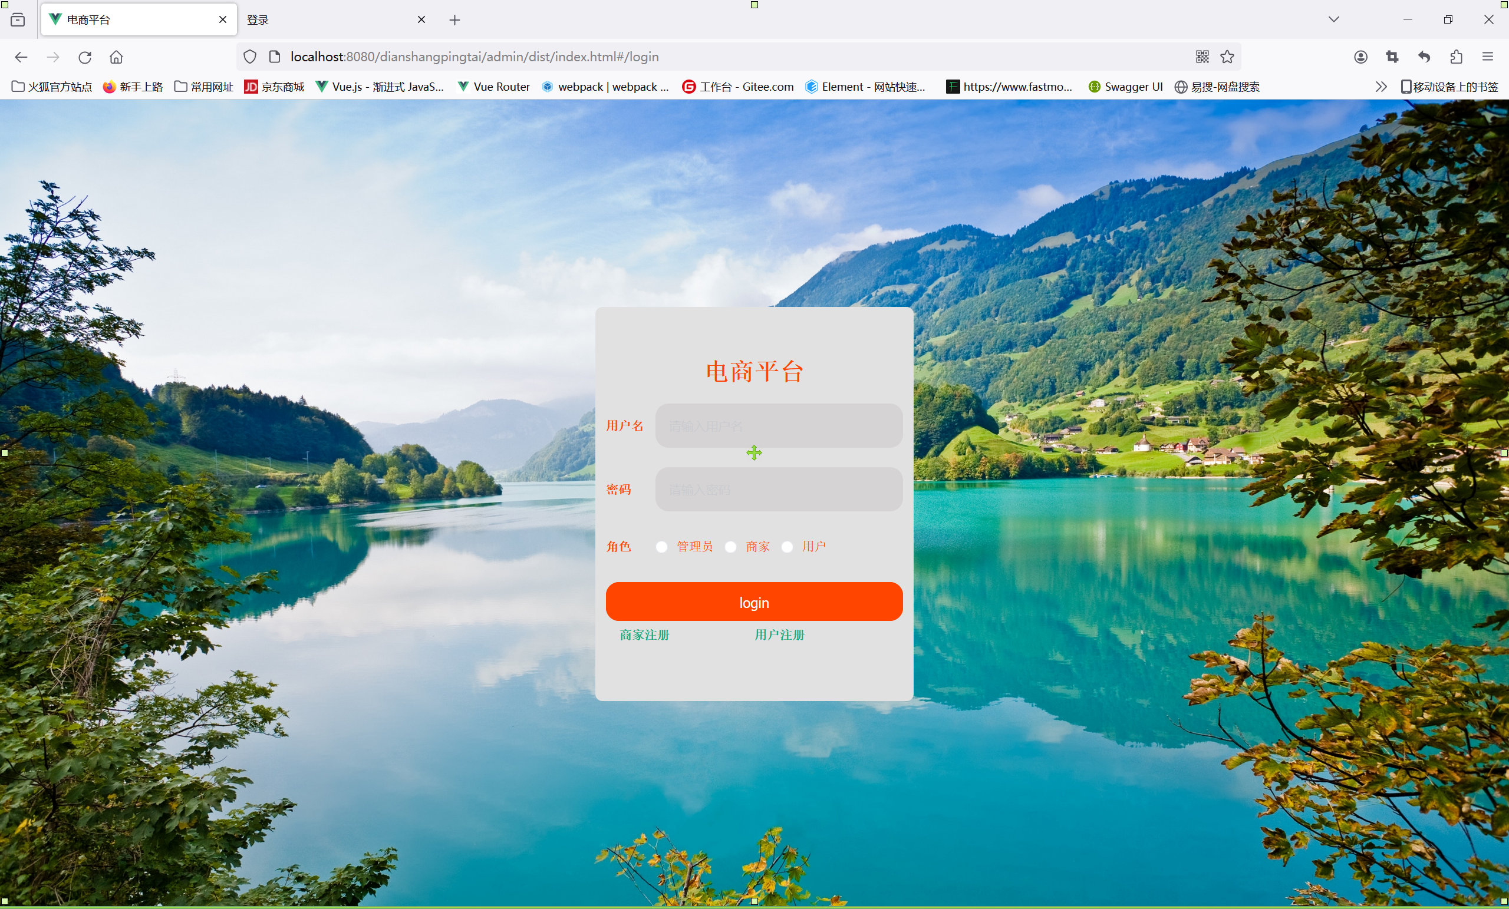This screenshot has height=909, width=1509.
Task: Switch to the 电商平台 tab
Action: [139, 19]
